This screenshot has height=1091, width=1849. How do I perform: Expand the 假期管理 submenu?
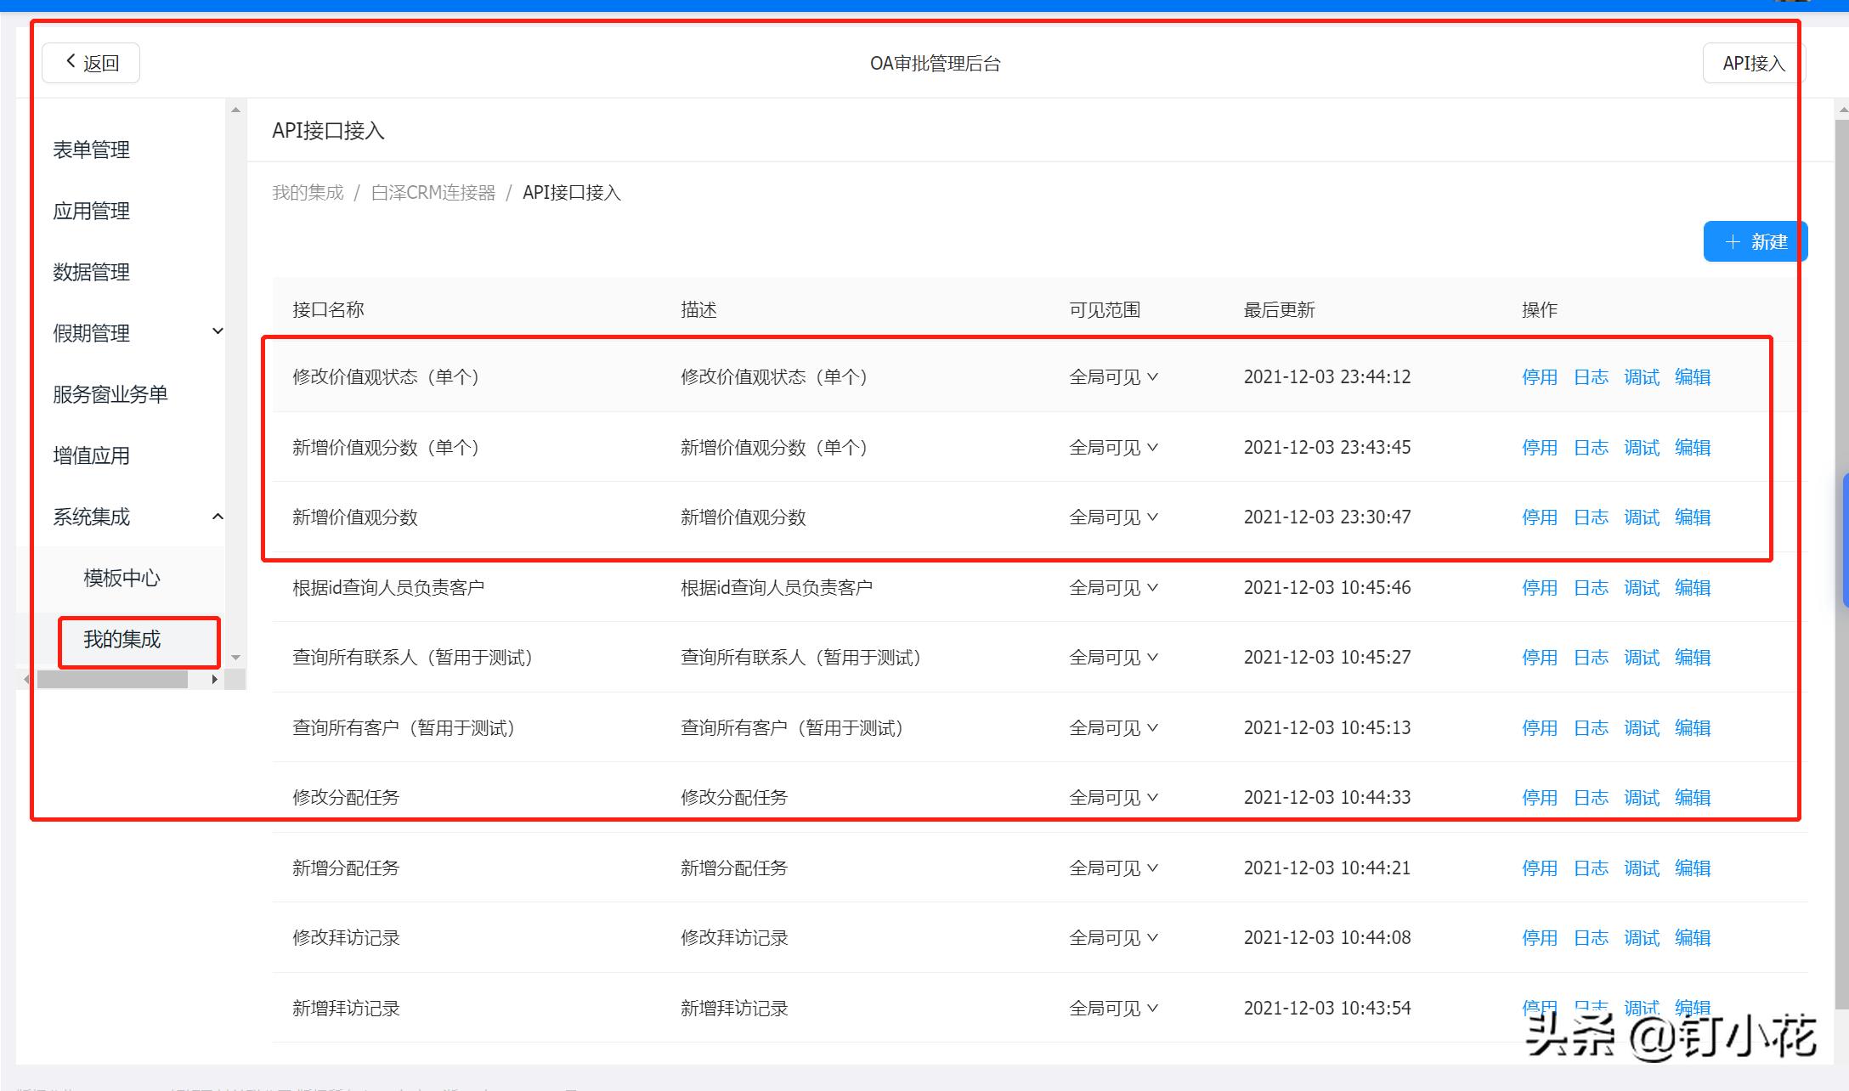pyautogui.click(x=218, y=331)
